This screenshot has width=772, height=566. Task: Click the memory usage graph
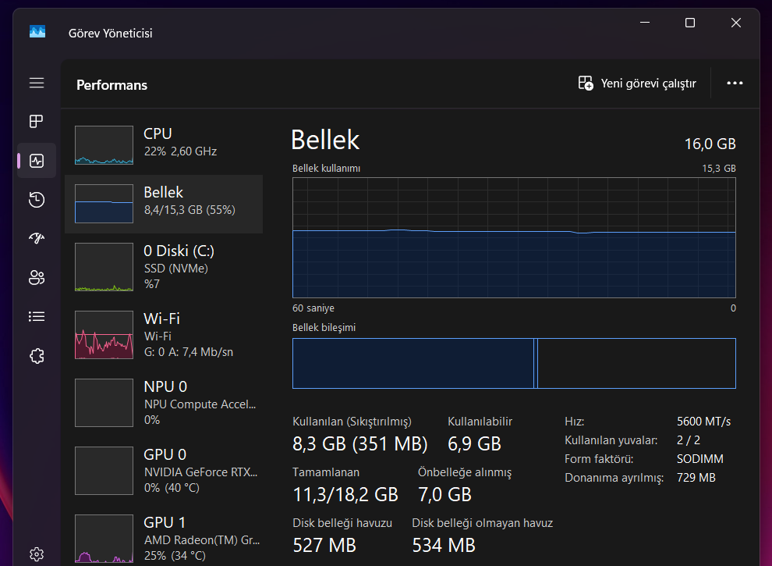(514, 237)
